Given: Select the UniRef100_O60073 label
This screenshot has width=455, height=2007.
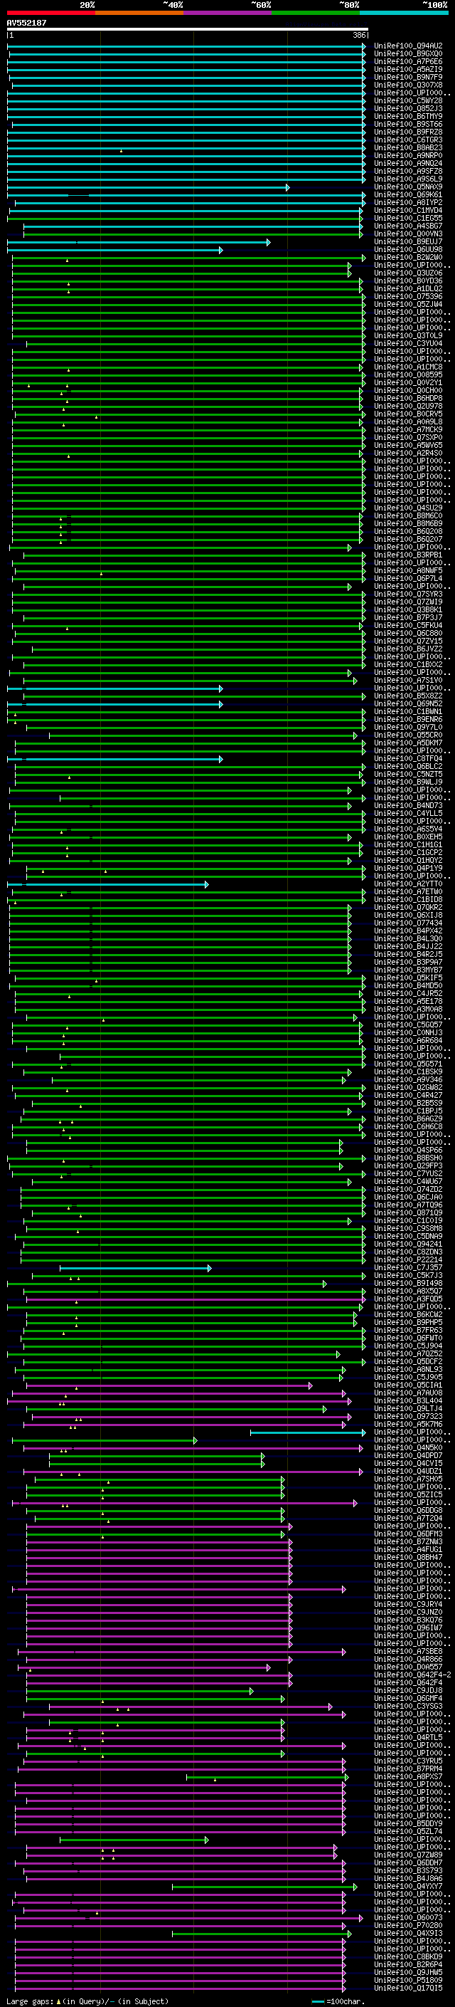Looking at the screenshot, I should point(408,1917).
